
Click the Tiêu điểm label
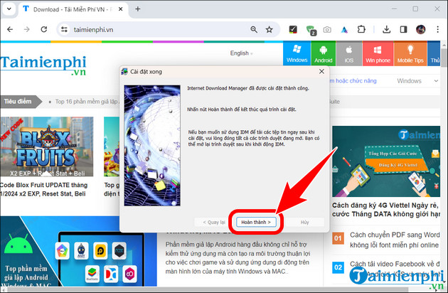point(19,102)
